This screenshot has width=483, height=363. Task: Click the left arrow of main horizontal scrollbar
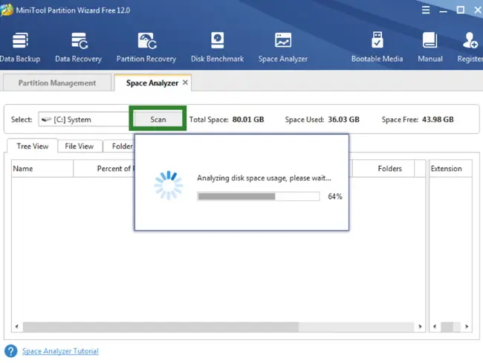(16, 327)
